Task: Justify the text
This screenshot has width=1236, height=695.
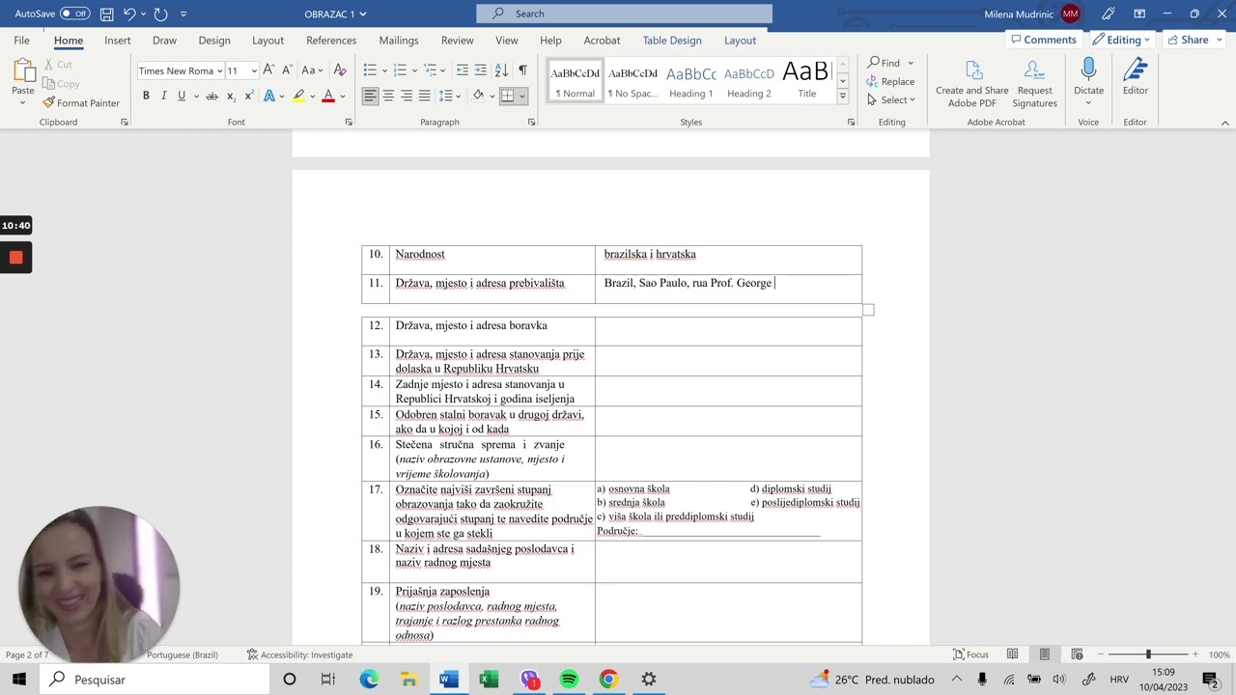Action: coord(424,96)
